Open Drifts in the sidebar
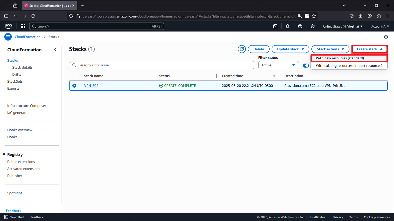This screenshot has width=394, height=221. 17,74
